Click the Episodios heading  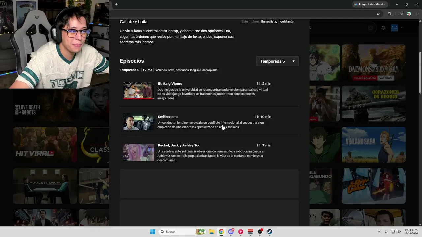point(132,61)
